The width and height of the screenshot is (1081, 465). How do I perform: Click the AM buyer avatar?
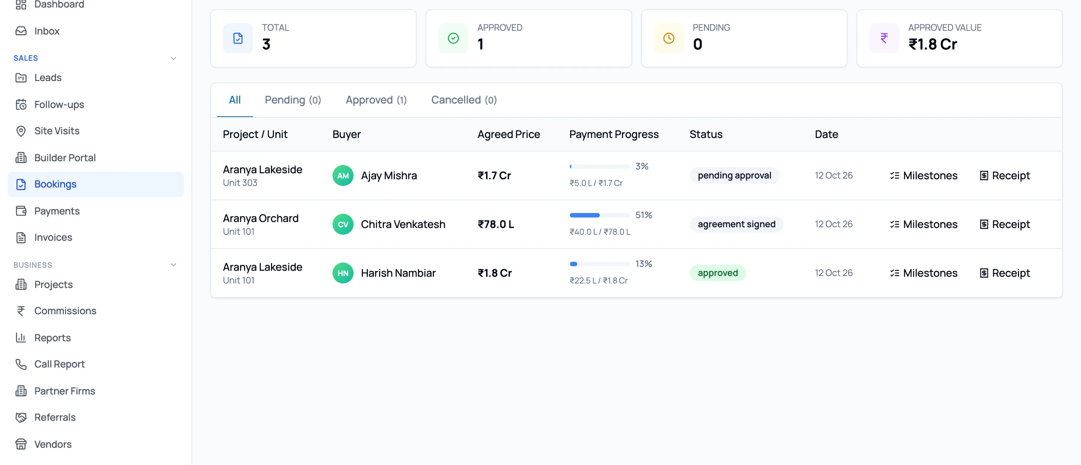pyautogui.click(x=343, y=175)
